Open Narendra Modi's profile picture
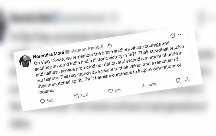 coord(25,60)
